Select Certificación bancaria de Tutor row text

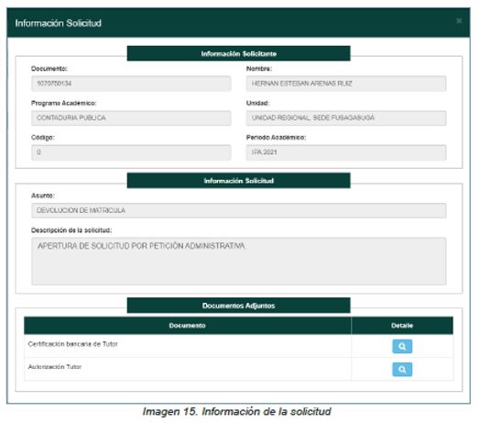coord(73,344)
